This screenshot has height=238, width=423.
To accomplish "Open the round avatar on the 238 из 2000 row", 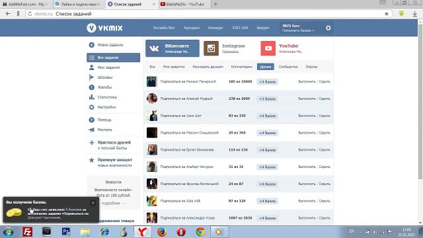I will pyautogui.click(x=152, y=99).
